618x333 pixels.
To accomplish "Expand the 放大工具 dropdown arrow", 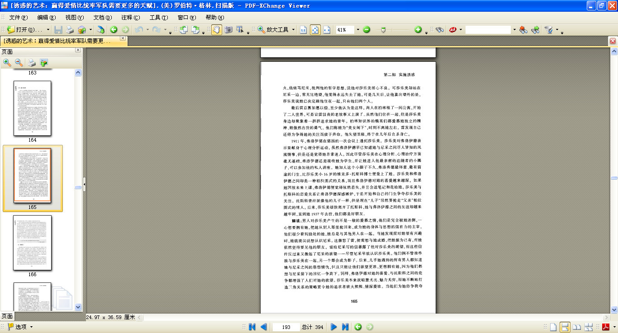I will [x=293, y=30].
